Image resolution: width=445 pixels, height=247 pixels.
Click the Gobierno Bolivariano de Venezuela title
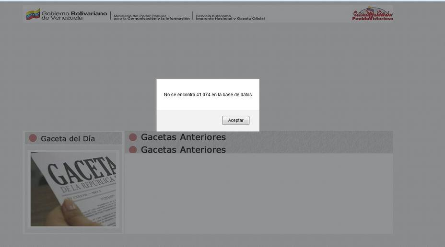tap(67, 15)
